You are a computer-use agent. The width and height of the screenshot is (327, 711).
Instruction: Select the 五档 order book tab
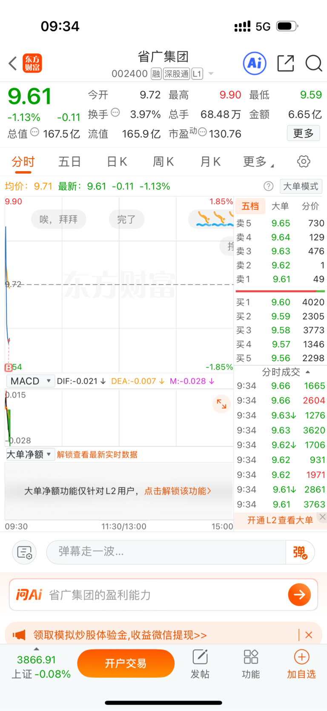click(x=250, y=206)
